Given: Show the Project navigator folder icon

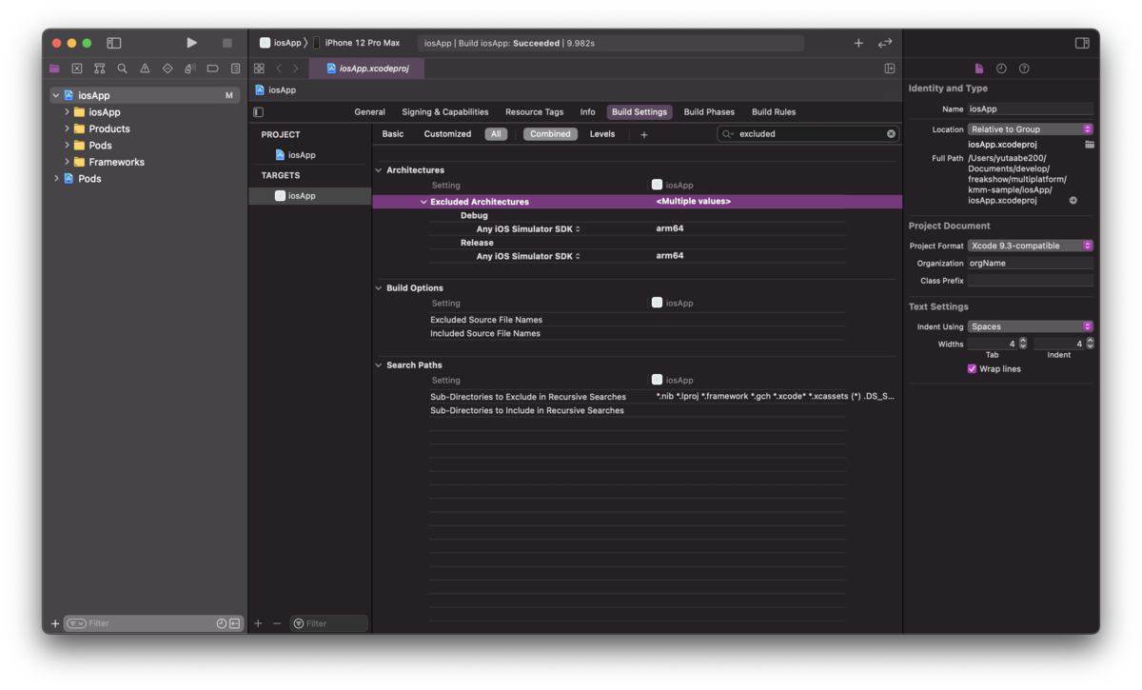Looking at the screenshot, I should pyautogui.click(x=54, y=69).
